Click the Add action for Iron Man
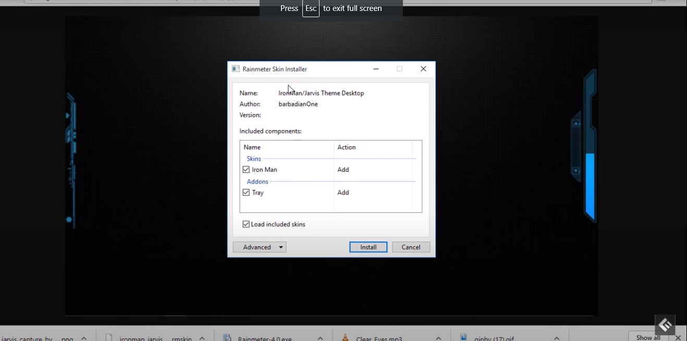The width and height of the screenshot is (687, 341). click(x=343, y=170)
